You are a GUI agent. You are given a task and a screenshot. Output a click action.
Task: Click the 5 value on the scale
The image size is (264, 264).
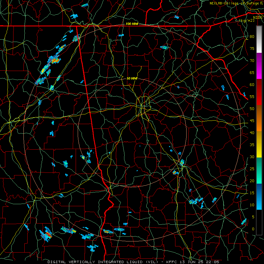coord(253,217)
